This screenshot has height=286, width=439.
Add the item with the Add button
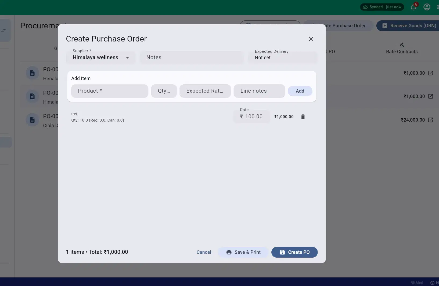300,91
